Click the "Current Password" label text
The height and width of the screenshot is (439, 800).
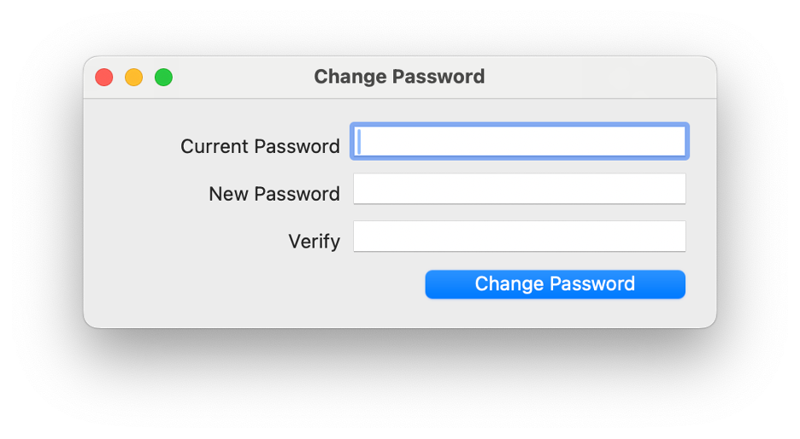260,147
